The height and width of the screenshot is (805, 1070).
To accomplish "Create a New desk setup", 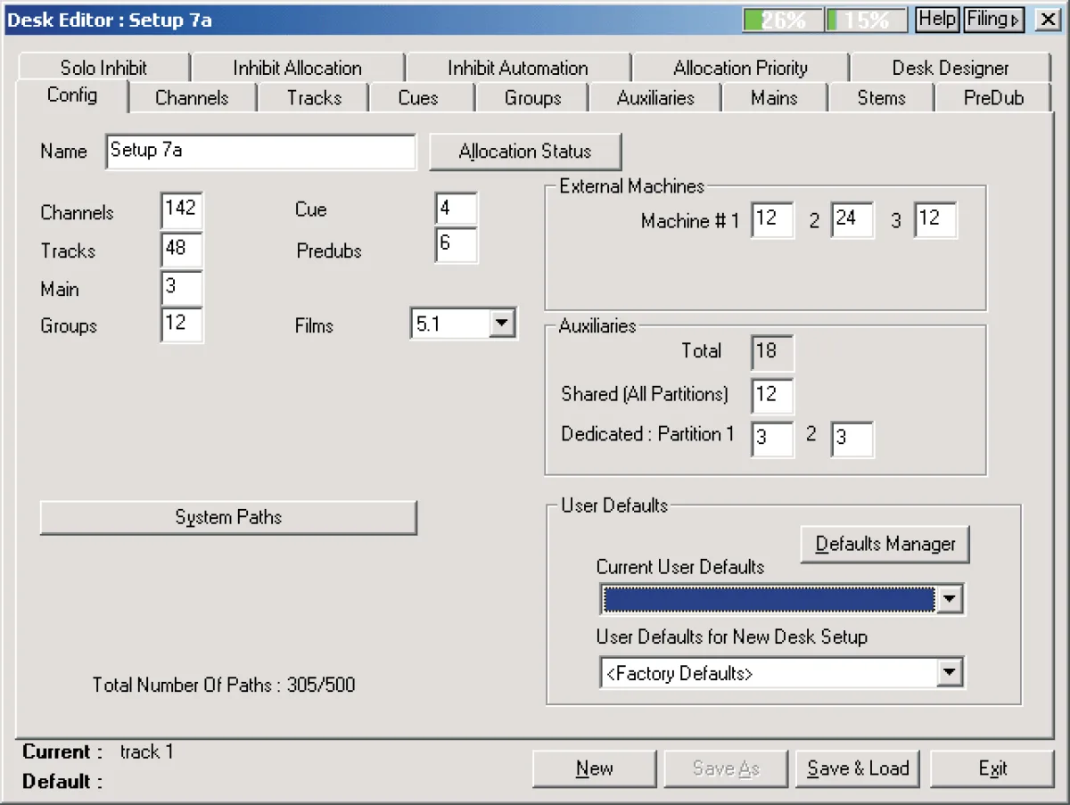I will 594,768.
